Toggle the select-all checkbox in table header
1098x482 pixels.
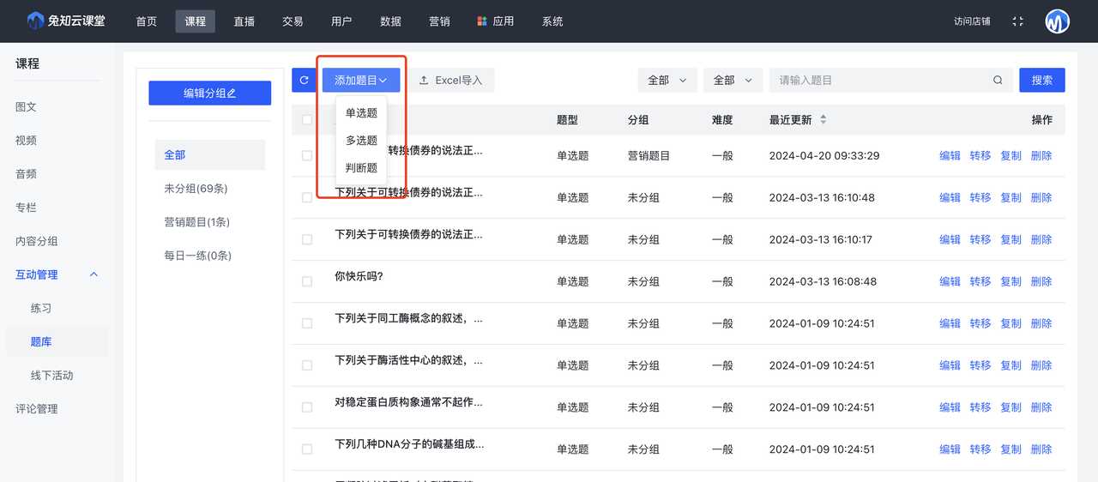click(x=307, y=120)
